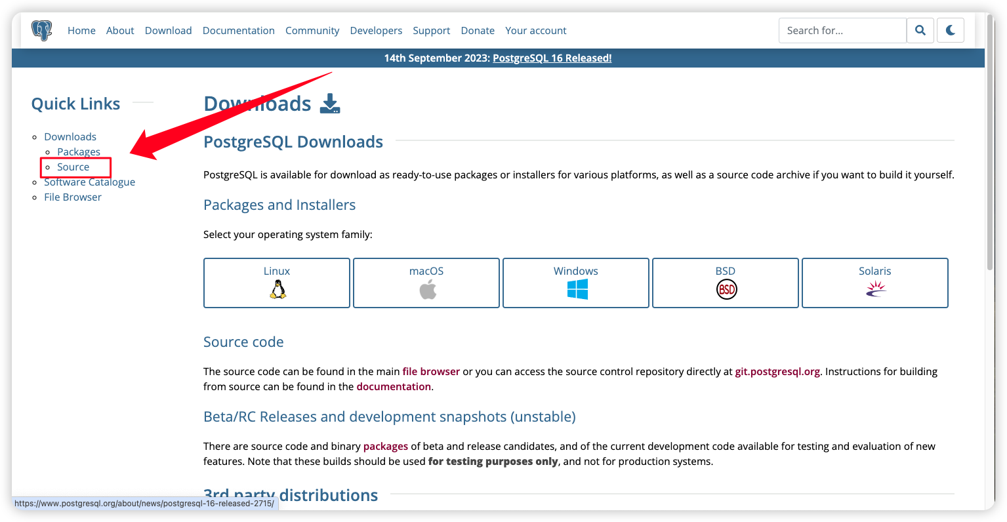Click the Windows label text
The height and width of the screenshot is (522, 1007).
[x=576, y=271]
